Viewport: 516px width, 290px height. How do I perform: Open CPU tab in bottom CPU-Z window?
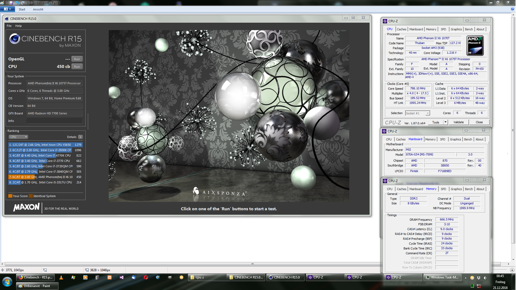tap(390, 189)
